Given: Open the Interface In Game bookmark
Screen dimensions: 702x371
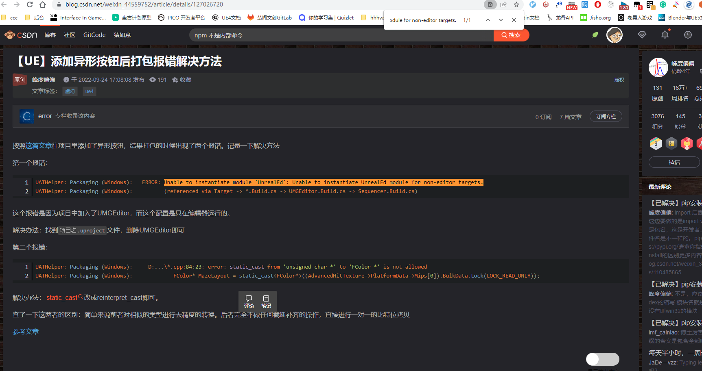Looking at the screenshot, I should click(x=78, y=17).
